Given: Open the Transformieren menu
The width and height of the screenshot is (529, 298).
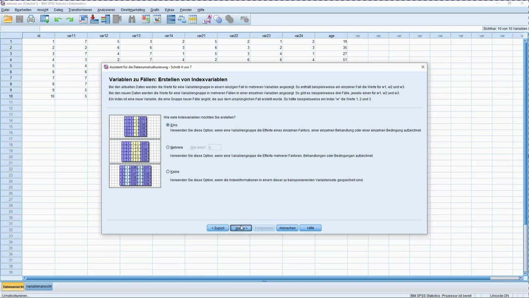Looking at the screenshot, I should coord(80,10).
